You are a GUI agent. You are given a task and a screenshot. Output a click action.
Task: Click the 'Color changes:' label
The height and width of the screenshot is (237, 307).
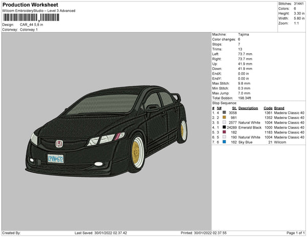(x=224, y=39)
